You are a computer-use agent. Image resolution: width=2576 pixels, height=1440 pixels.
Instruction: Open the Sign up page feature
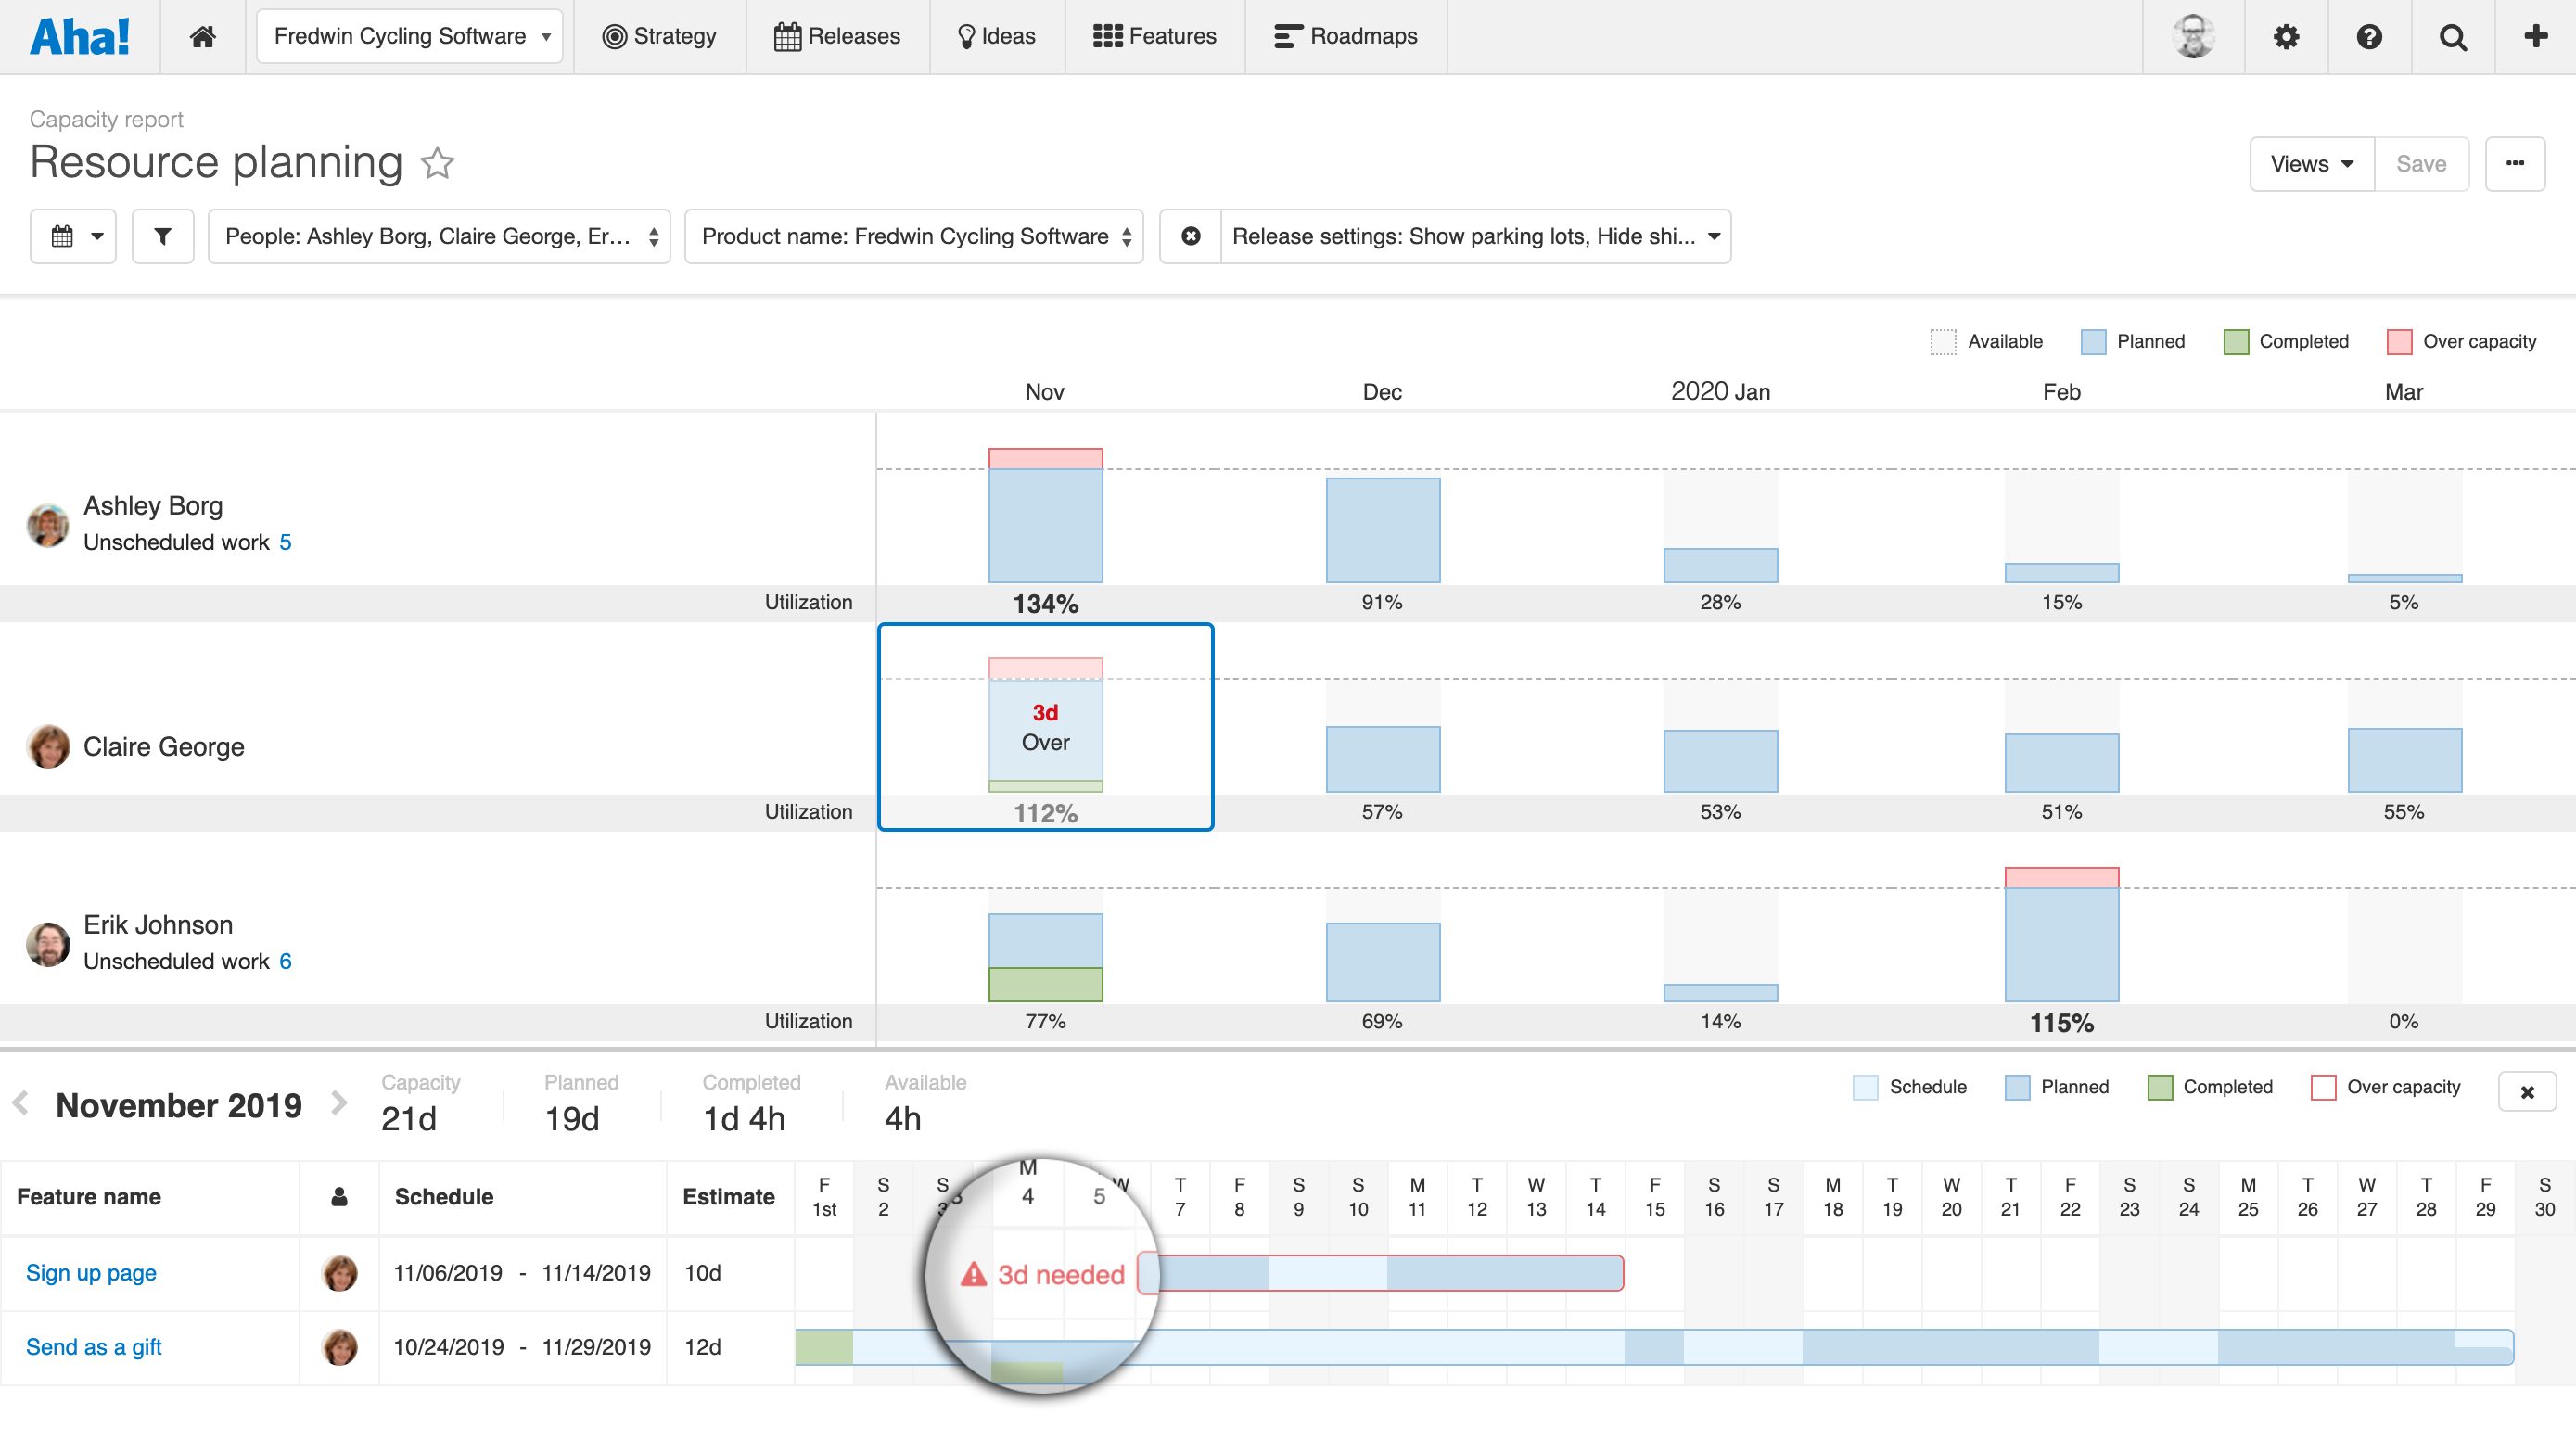coord(90,1272)
